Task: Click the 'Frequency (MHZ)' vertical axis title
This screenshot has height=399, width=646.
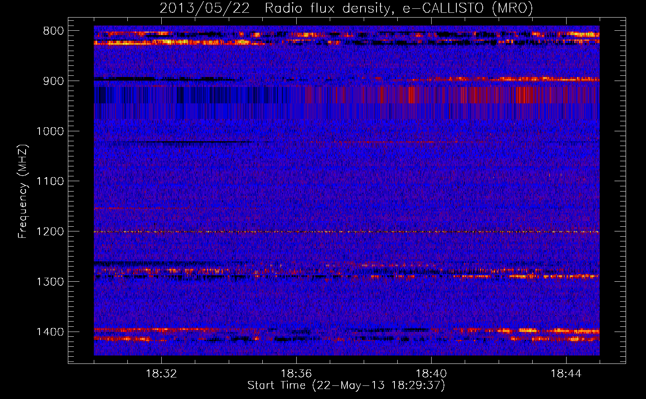Action: [x=23, y=192]
